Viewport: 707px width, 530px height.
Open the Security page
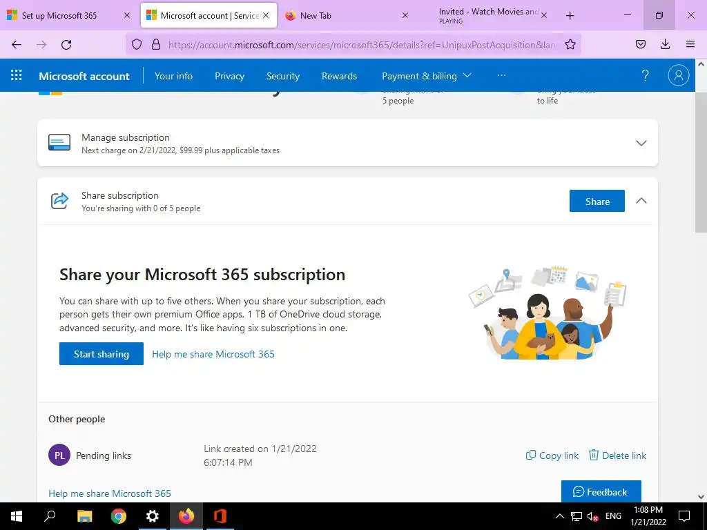coord(282,76)
